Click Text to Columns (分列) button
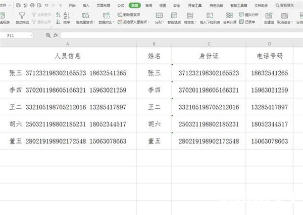The width and height of the screenshot is (303, 215). [159, 18]
